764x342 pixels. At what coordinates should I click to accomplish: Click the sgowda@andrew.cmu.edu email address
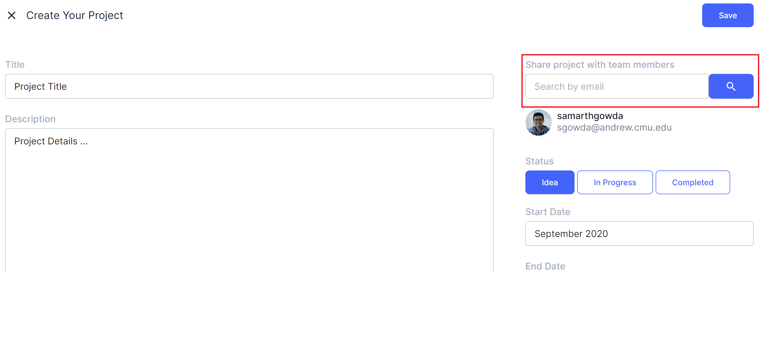(x=614, y=127)
